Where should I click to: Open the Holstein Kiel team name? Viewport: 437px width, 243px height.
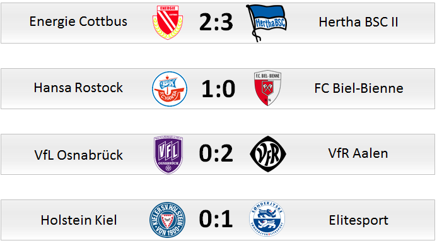pyautogui.click(x=79, y=220)
